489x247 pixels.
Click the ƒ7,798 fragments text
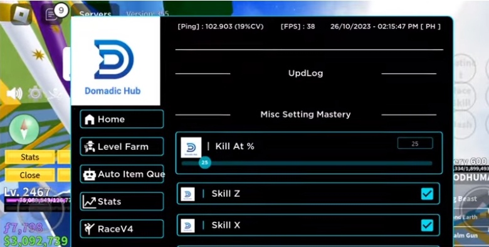[x=23, y=228]
